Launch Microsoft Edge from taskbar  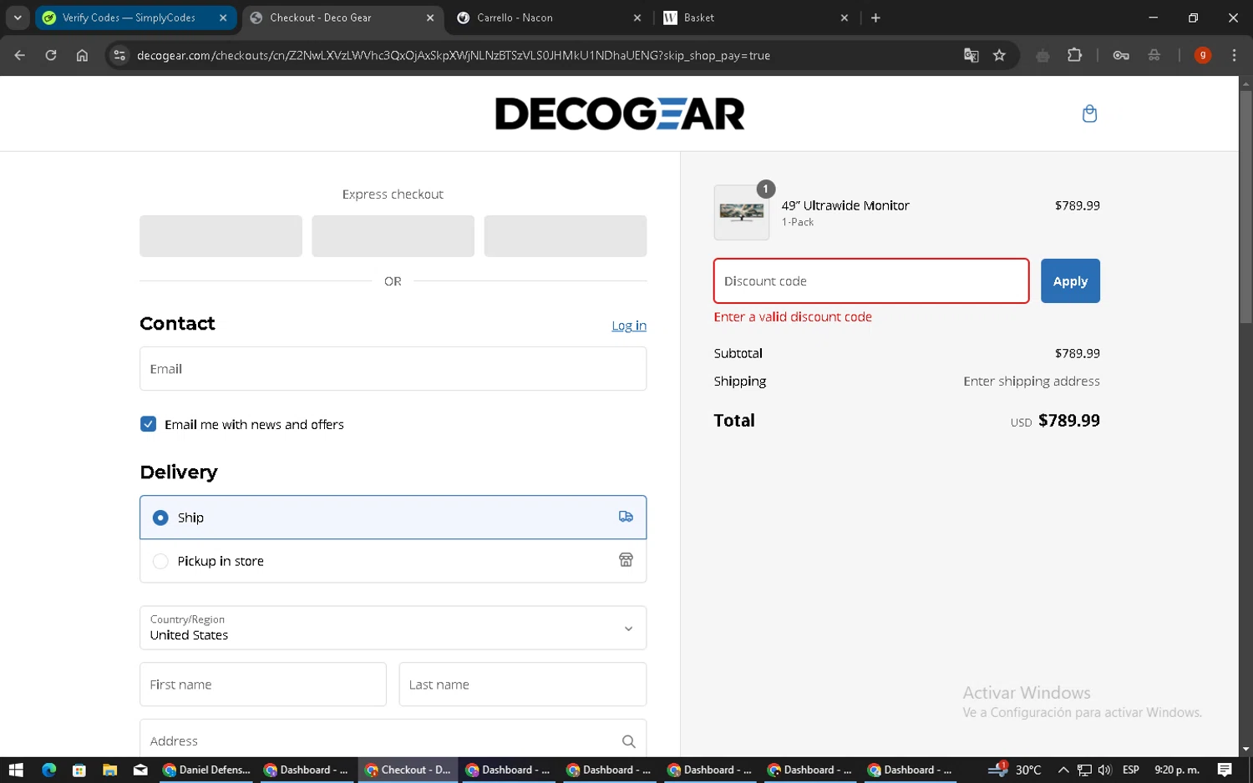48,770
